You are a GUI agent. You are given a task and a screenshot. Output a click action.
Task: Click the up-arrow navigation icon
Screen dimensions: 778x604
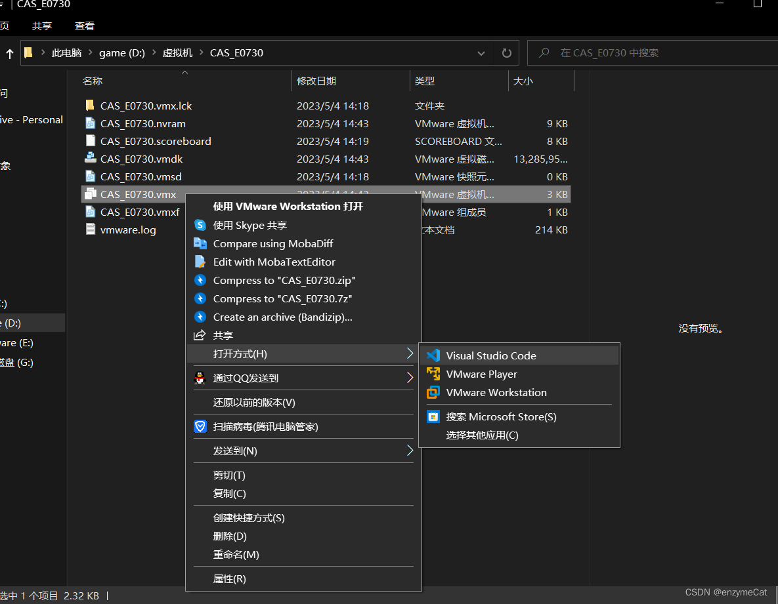coord(9,53)
